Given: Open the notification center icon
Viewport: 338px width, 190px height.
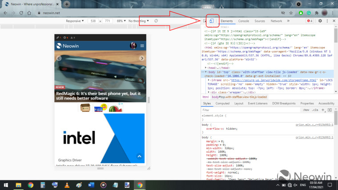Looking at the screenshot, I should pyautogui.click(x=330, y=185).
